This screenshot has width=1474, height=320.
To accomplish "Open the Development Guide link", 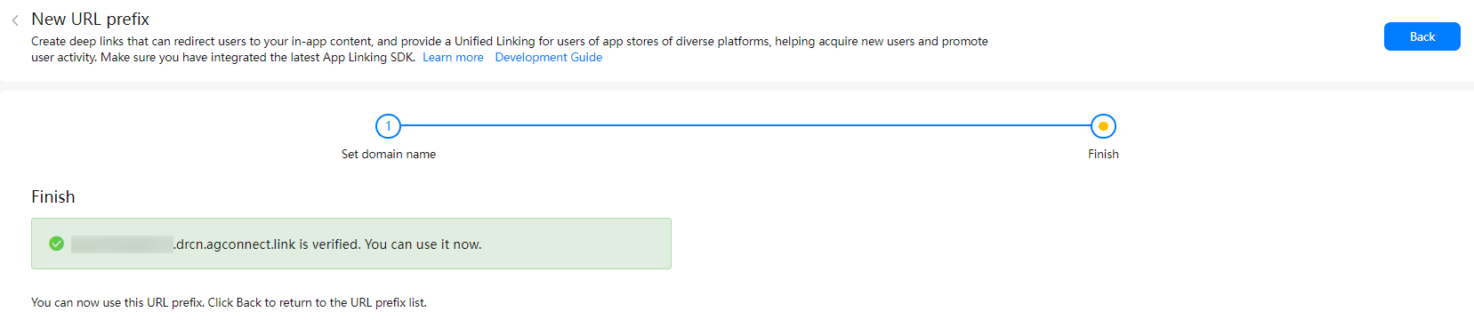I will 549,57.
